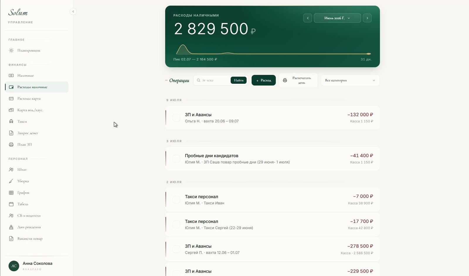Open the Дни рождения cake icon
This screenshot has width=469, height=276.
tap(11, 227)
